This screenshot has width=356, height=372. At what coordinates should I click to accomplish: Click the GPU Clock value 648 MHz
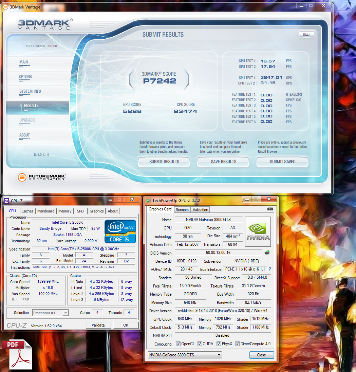(x=185, y=319)
